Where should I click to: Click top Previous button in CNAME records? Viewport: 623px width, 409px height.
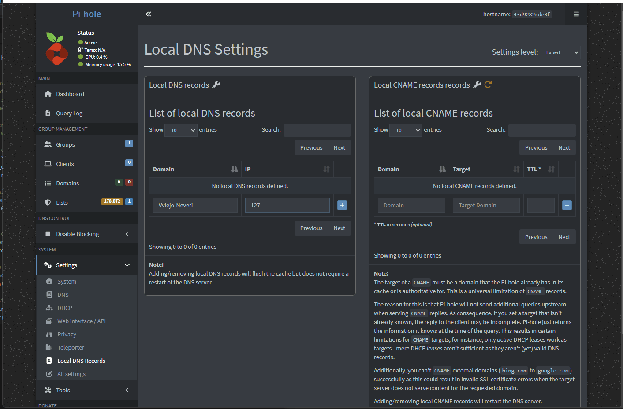click(536, 147)
